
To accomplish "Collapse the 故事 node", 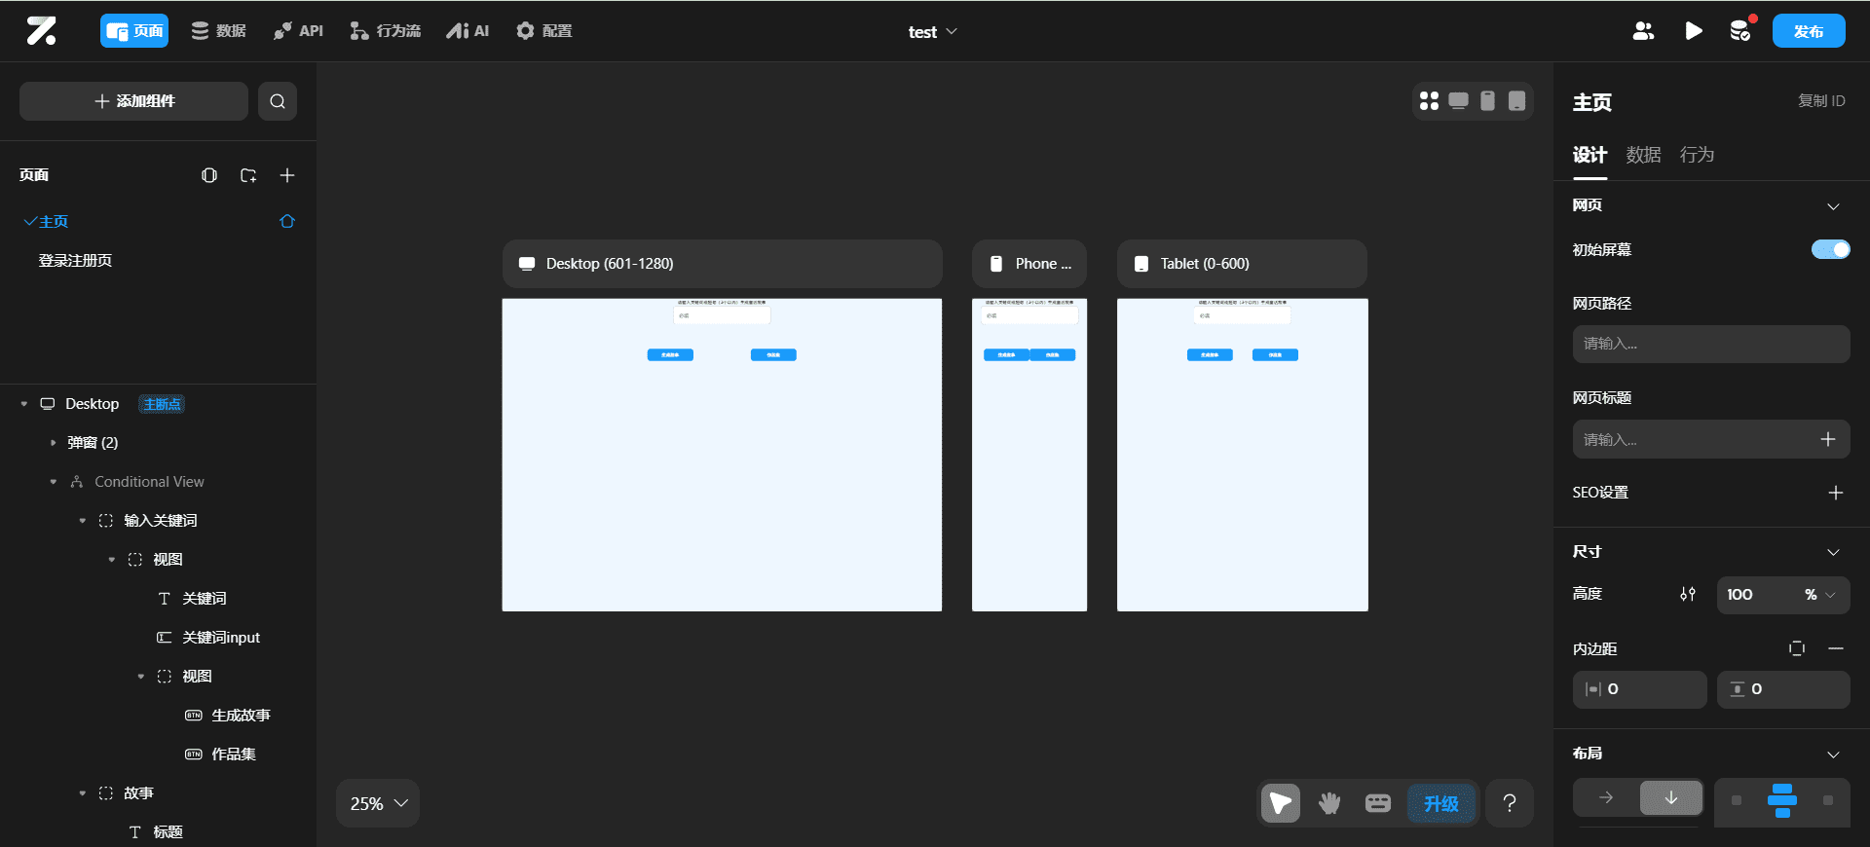I will [x=83, y=793].
